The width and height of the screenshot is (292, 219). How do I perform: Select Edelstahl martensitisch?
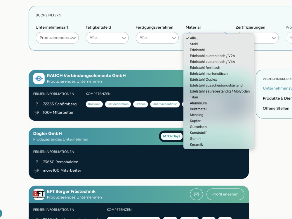219,74
